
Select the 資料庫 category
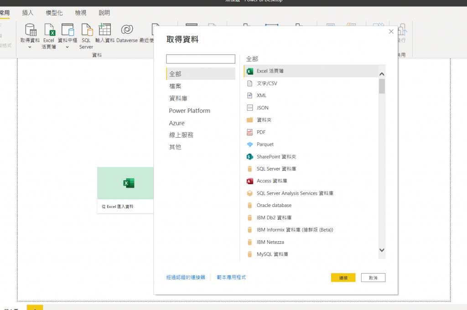[x=178, y=98]
